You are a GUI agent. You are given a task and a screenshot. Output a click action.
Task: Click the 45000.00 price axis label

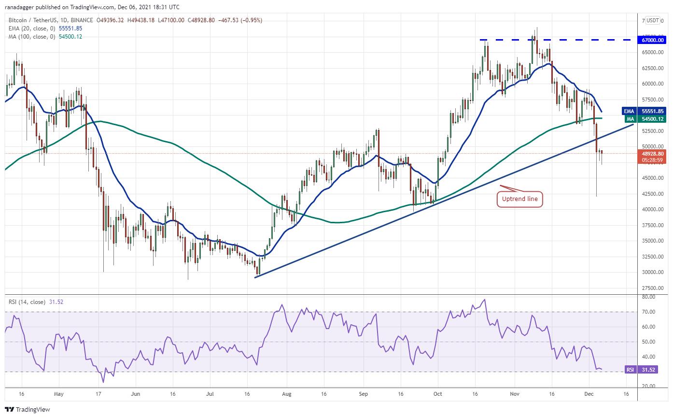click(653, 178)
